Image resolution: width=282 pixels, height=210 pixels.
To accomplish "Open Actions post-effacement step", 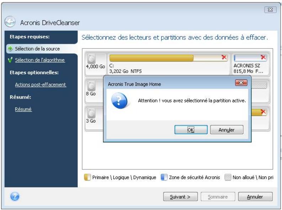I will (x=41, y=85).
